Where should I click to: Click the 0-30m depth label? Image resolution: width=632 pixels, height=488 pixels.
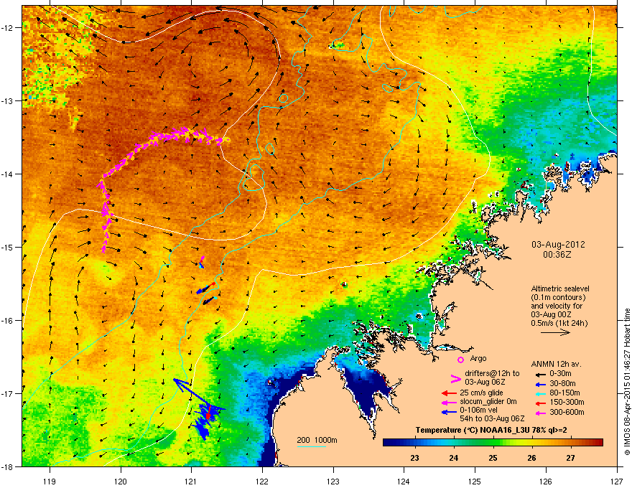point(560,374)
